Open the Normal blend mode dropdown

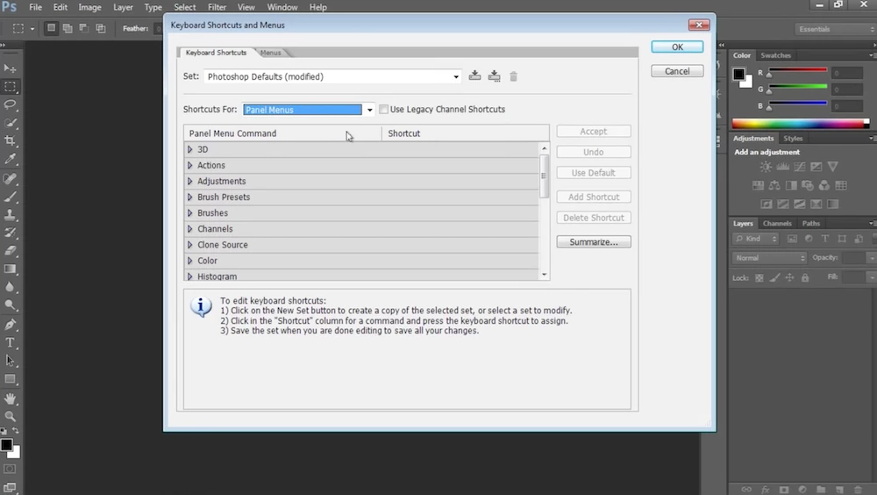769,257
